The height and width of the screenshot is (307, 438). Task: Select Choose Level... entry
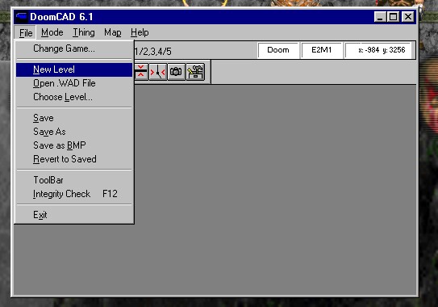[74, 97]
